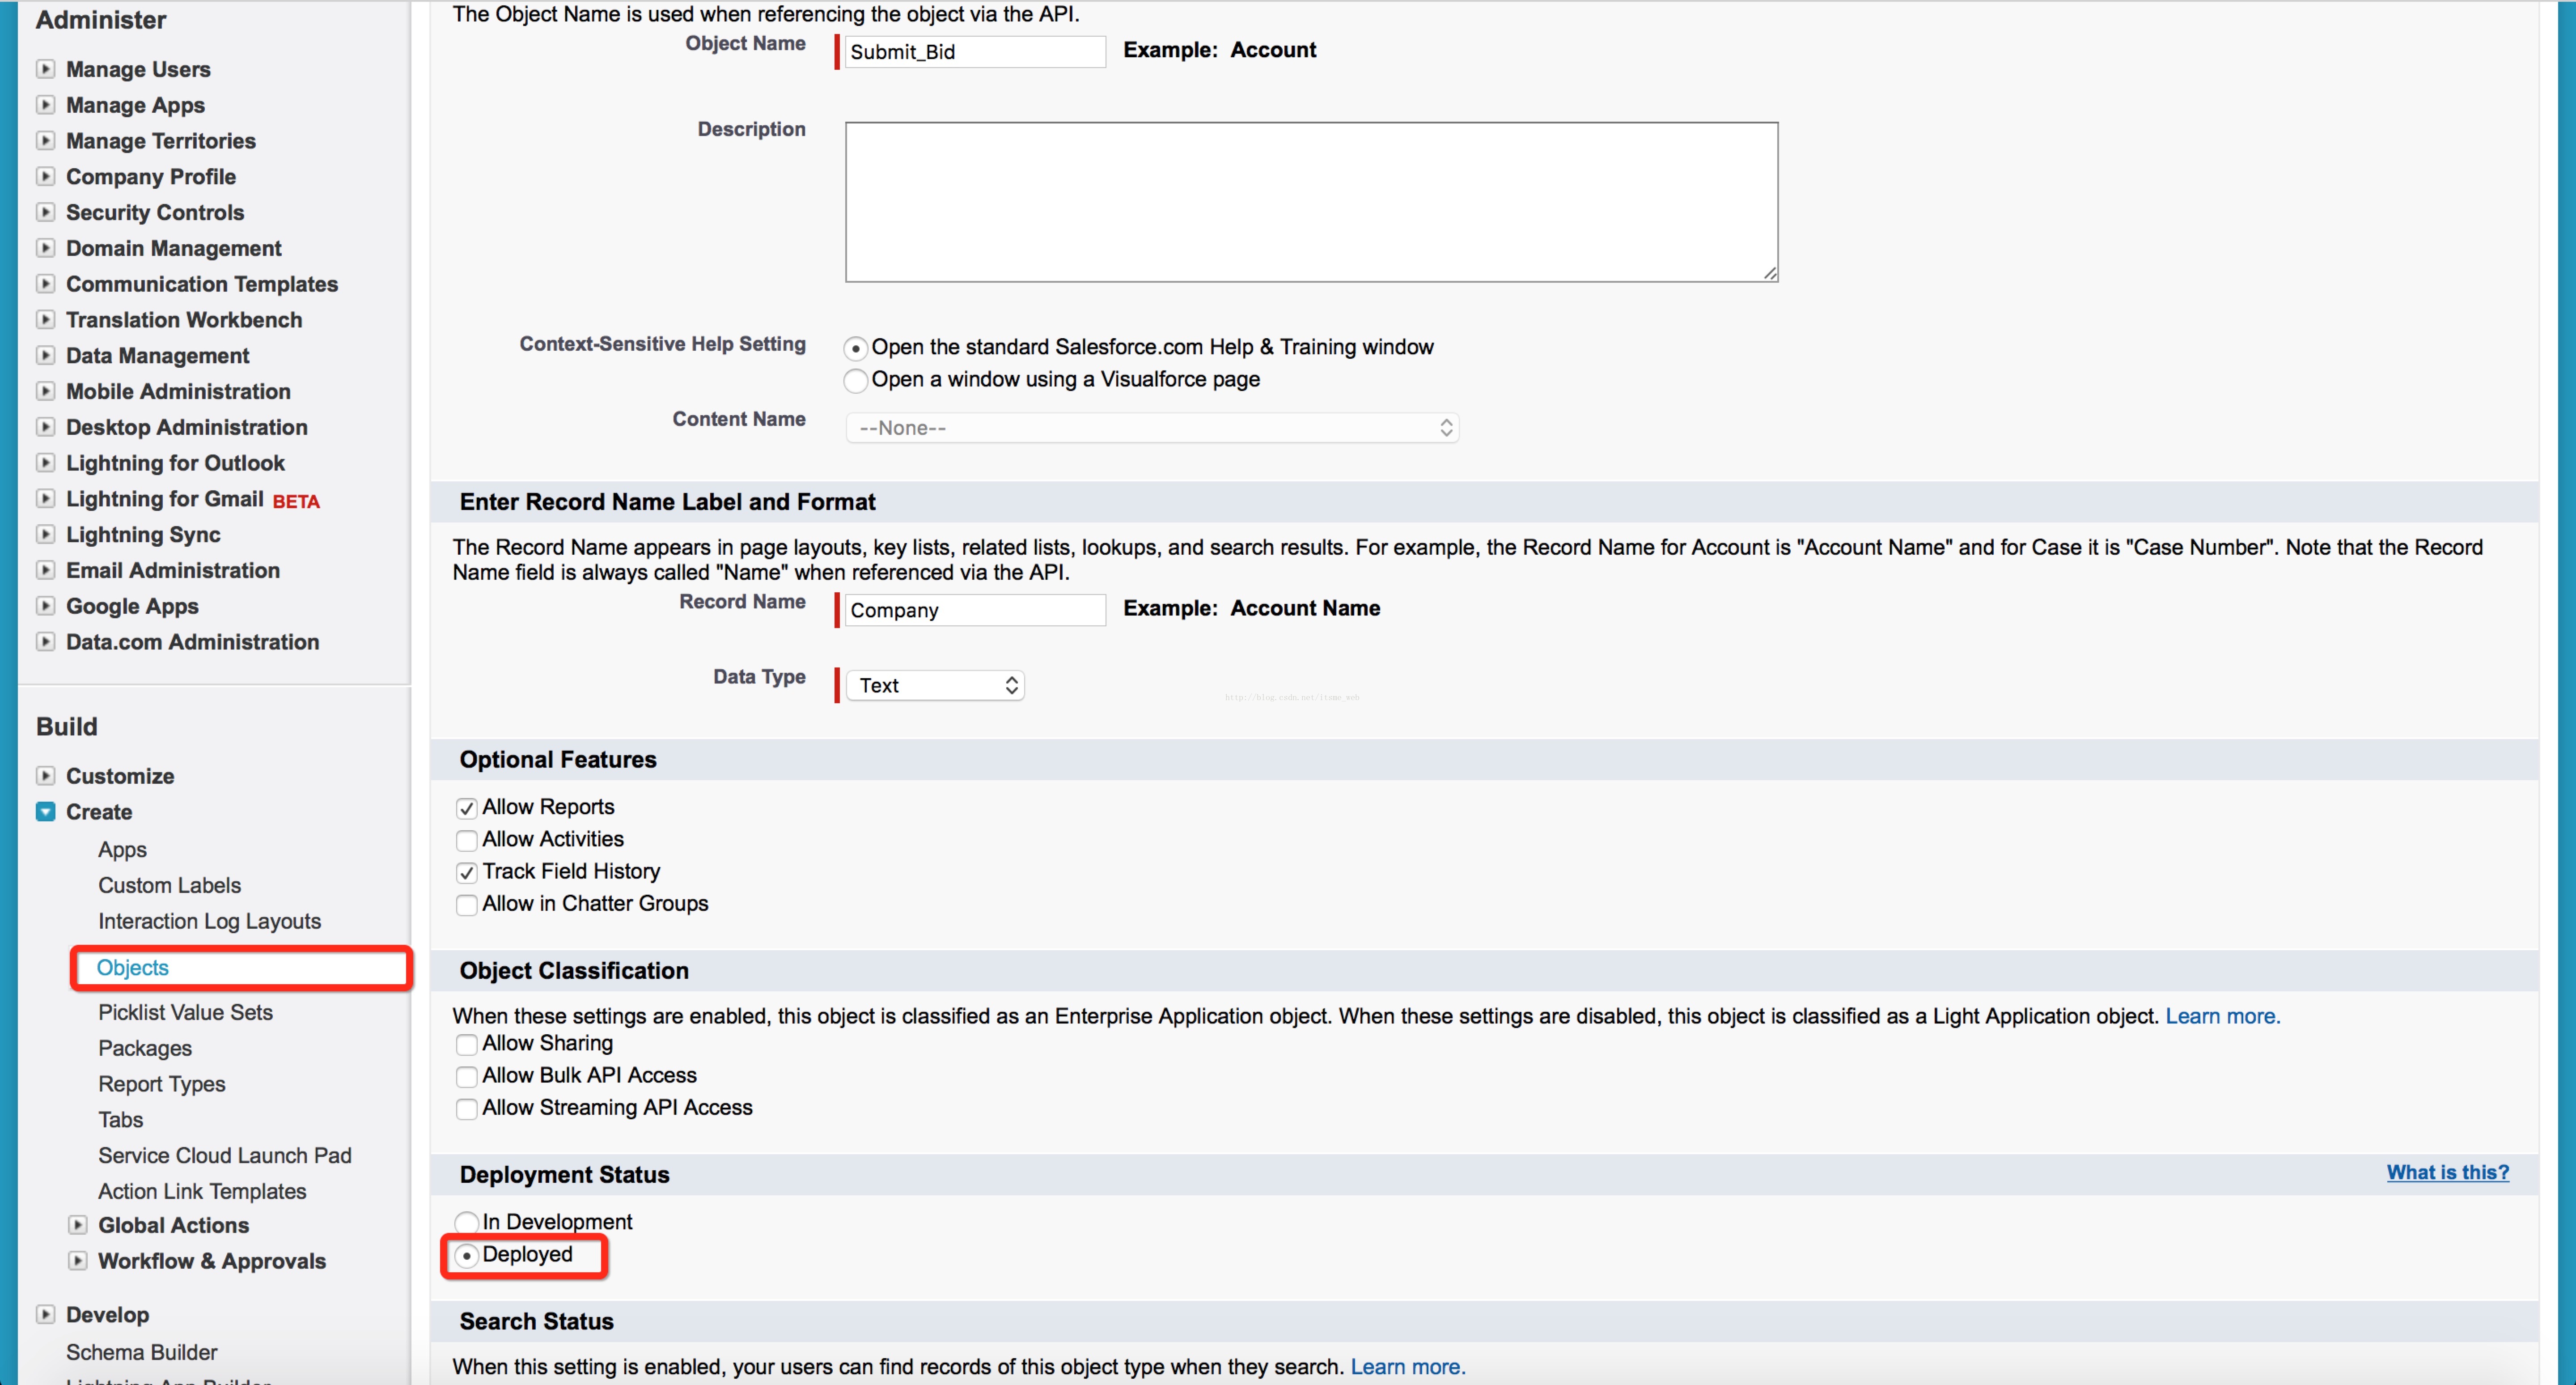Expand the Manage Users section arrow
This screenshot has height=1385, width=2576.
45,69
